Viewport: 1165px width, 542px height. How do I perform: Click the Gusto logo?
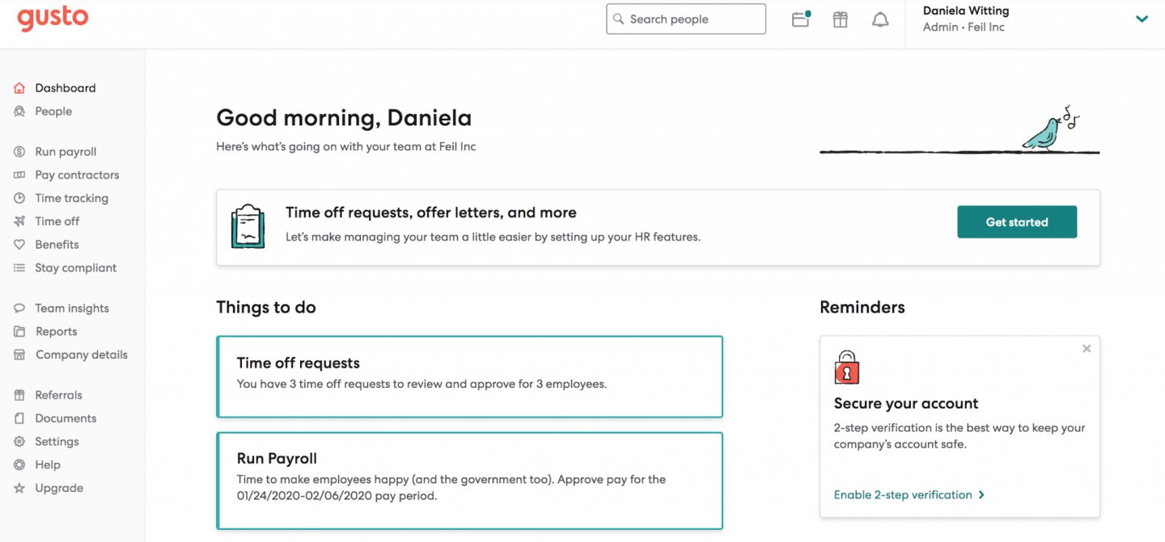click(53, 18)
